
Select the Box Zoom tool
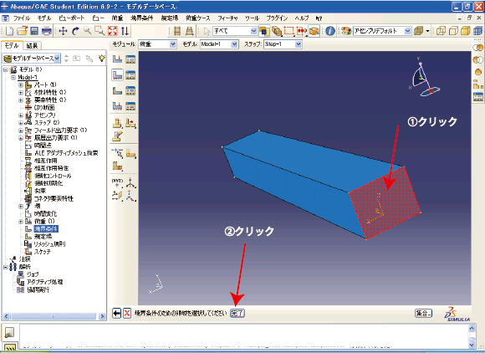[100, 31]
